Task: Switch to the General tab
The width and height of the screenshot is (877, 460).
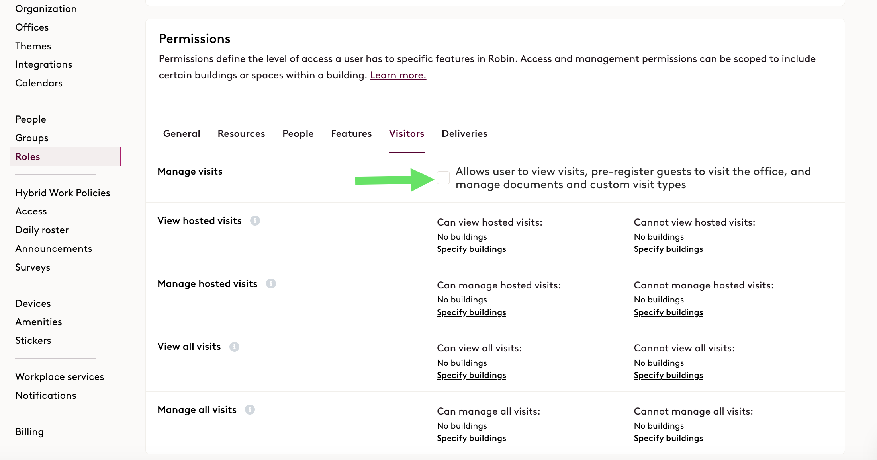Action: (x=182, y=134)
